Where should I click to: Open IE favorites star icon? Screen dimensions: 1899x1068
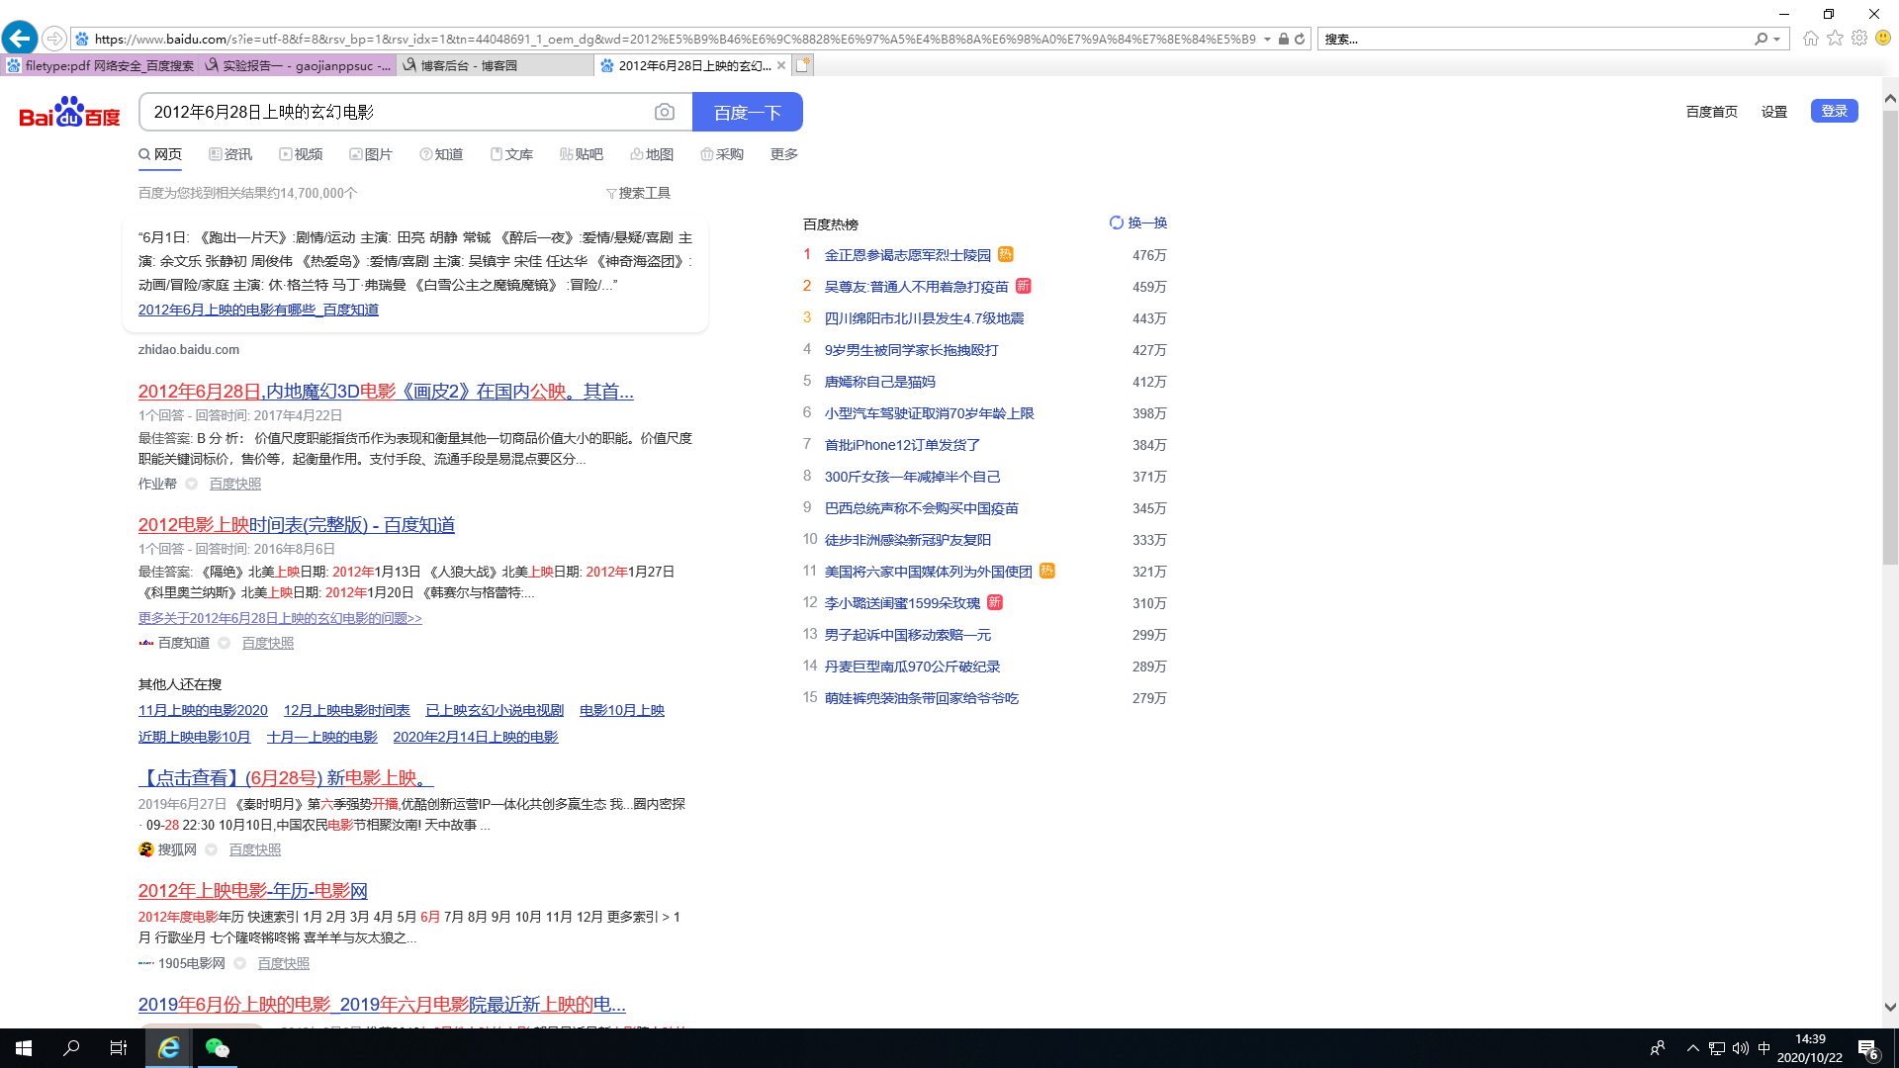1835,39
